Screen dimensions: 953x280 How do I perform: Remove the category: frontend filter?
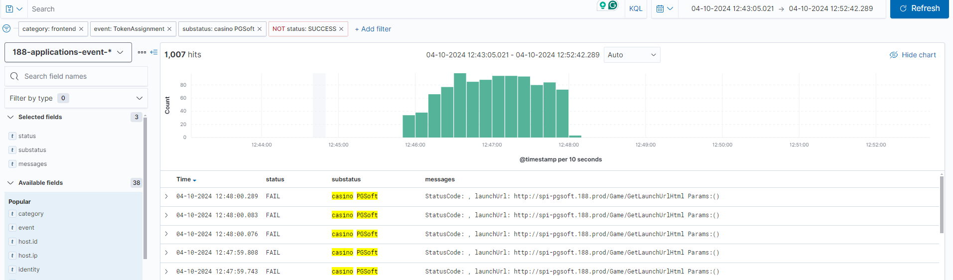coord(81,29)
